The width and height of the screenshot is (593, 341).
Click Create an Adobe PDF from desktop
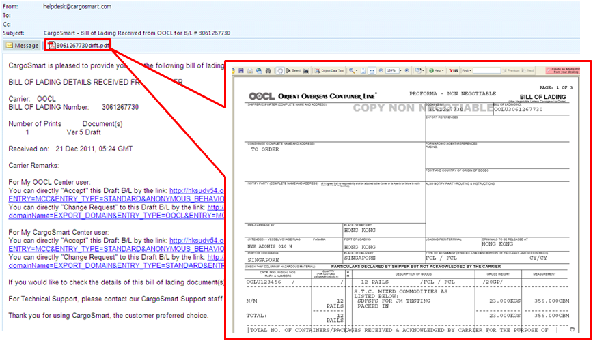[x=564, y=70]
